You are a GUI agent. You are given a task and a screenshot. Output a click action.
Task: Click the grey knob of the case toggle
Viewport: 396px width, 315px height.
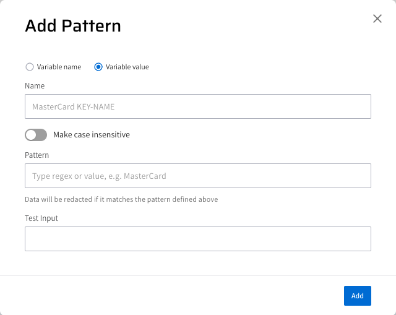point(31,135)
